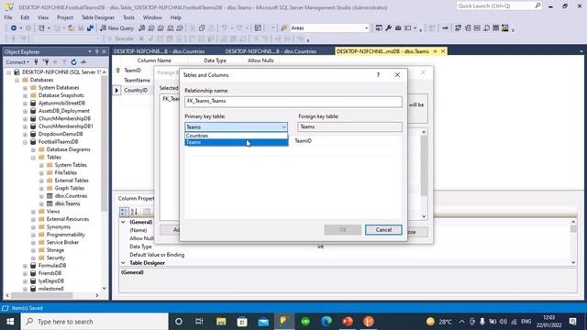Click the navigate Back arrow icon

[x=14, y=28]
